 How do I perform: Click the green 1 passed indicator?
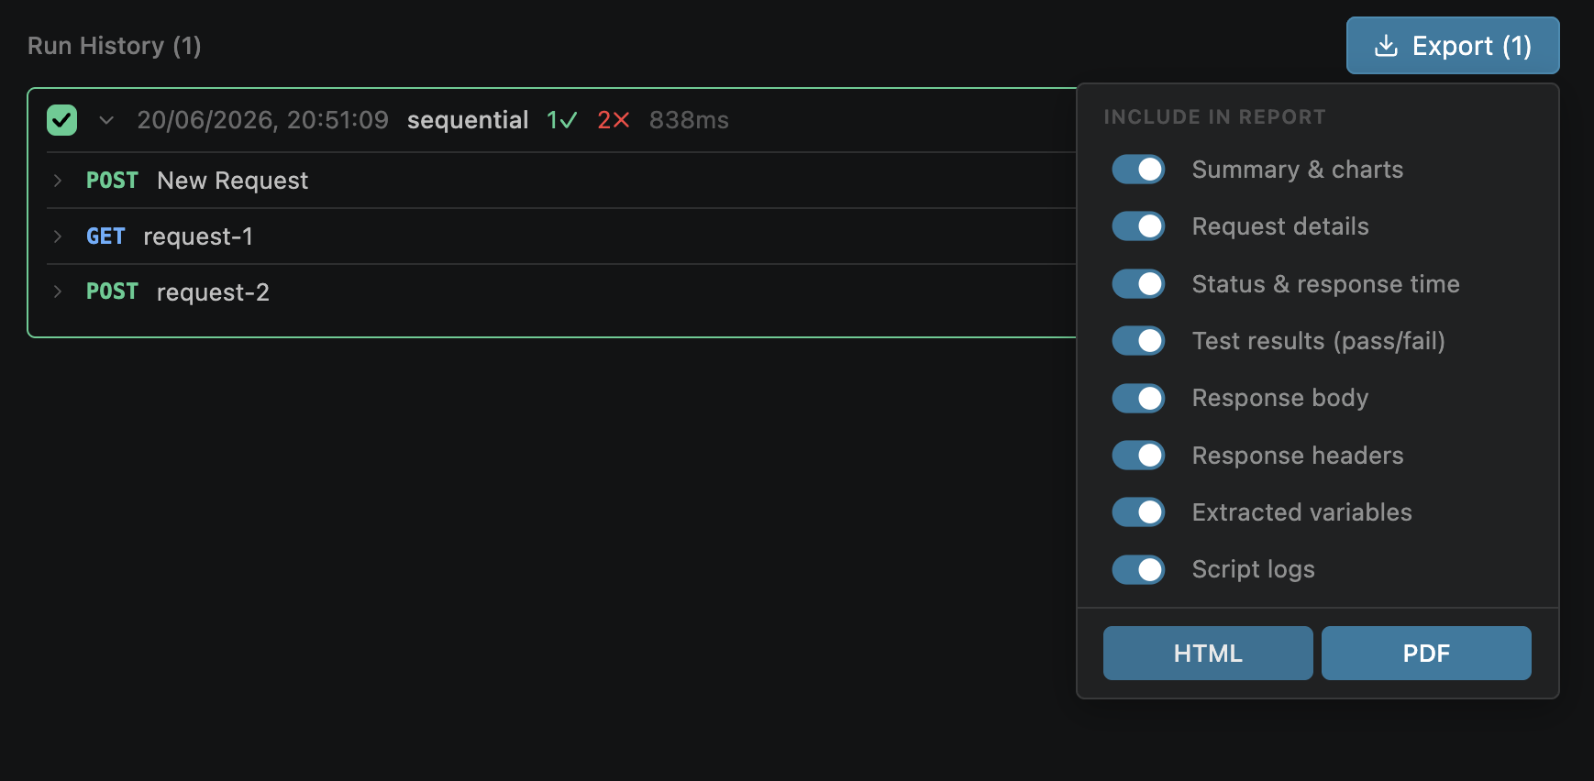(561, 120)
